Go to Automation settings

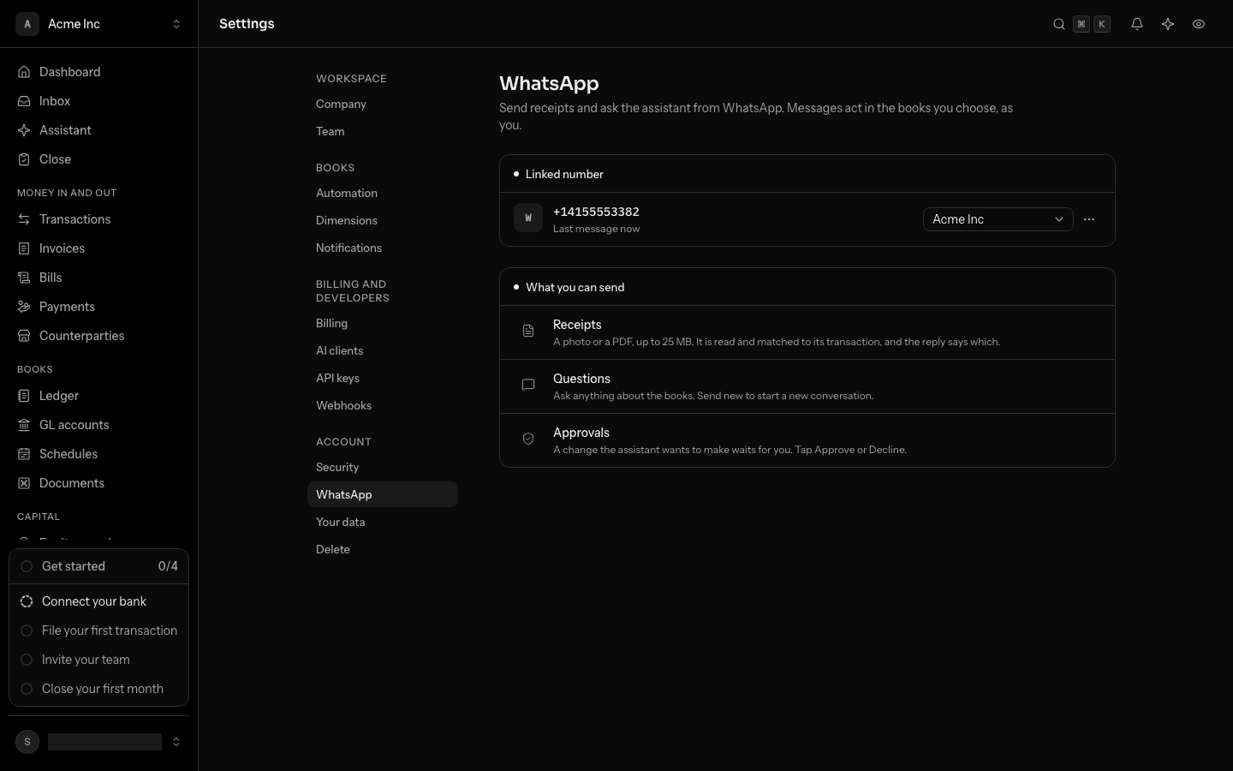pyautogui.click(x=382, y=193)
